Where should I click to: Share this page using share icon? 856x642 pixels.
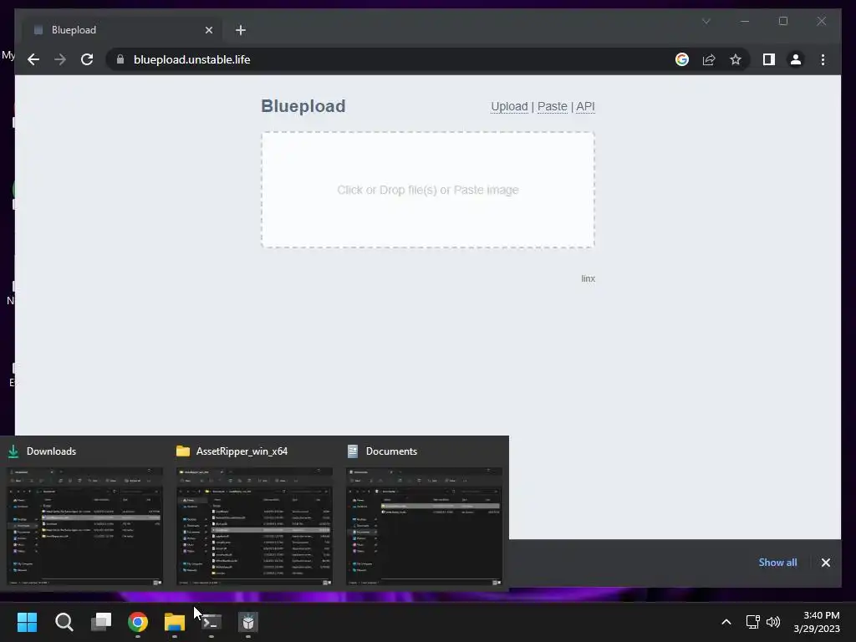[x=709, y=59]
